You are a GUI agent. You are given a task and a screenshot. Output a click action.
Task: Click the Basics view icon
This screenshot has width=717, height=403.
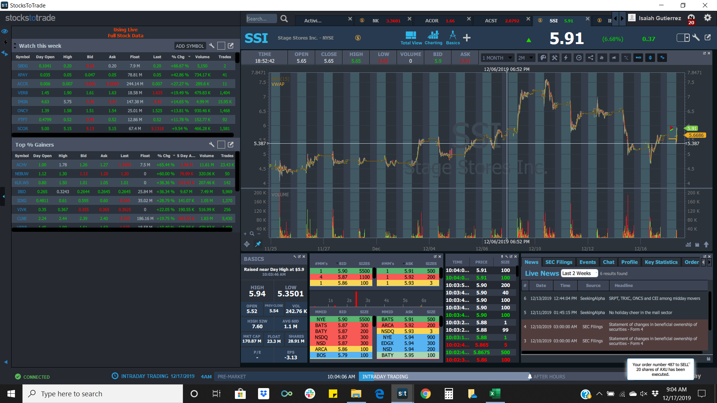453,38
